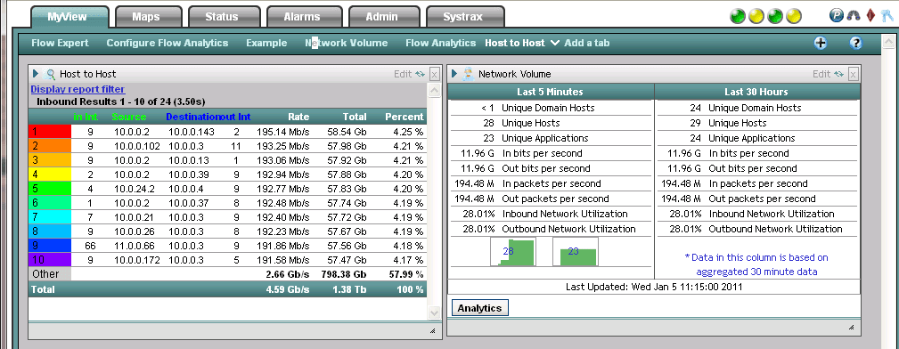Screen dimensions: 899x349
Task: Click the first green status light
Action: coord(738,16)
